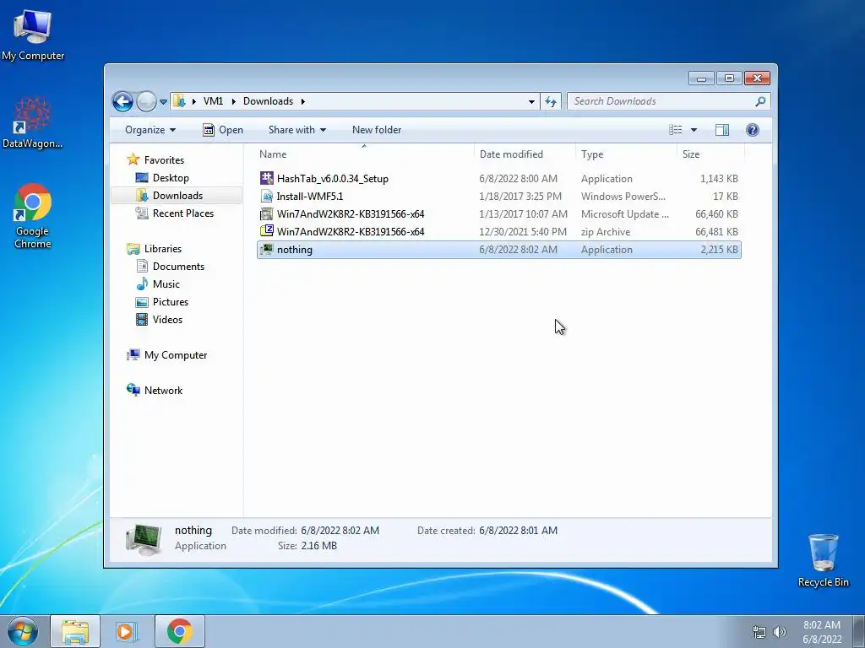Toggle the preview pane button
Image resolution: width=865 pixels, height=648 pixels.
tap(722, 130)
